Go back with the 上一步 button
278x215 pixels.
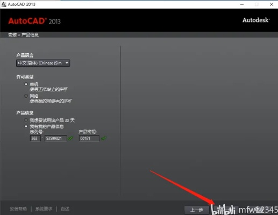197,210
